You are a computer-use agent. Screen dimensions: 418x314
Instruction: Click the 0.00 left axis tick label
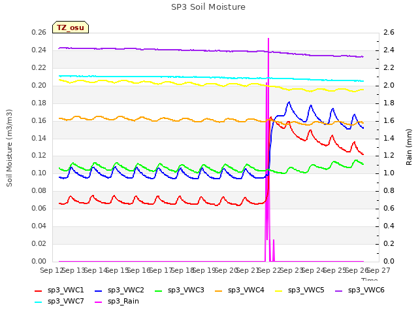point(39,261)
